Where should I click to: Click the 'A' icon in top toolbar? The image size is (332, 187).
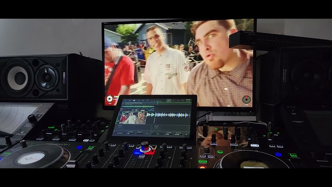click(143, 101)
